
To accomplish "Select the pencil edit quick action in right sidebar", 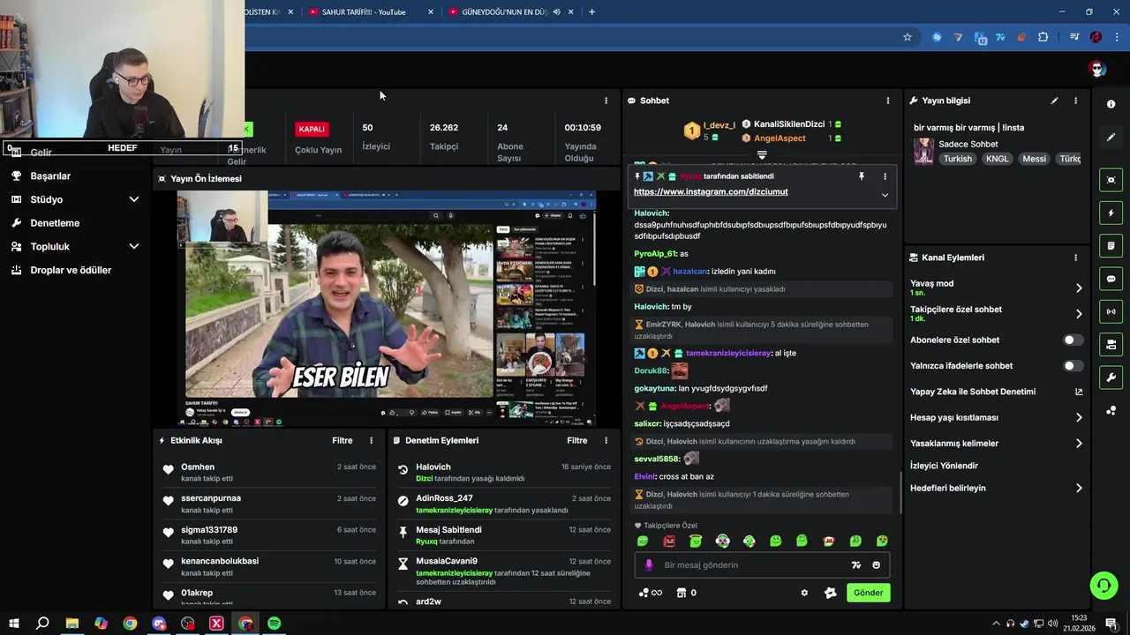I will 1111,137.
